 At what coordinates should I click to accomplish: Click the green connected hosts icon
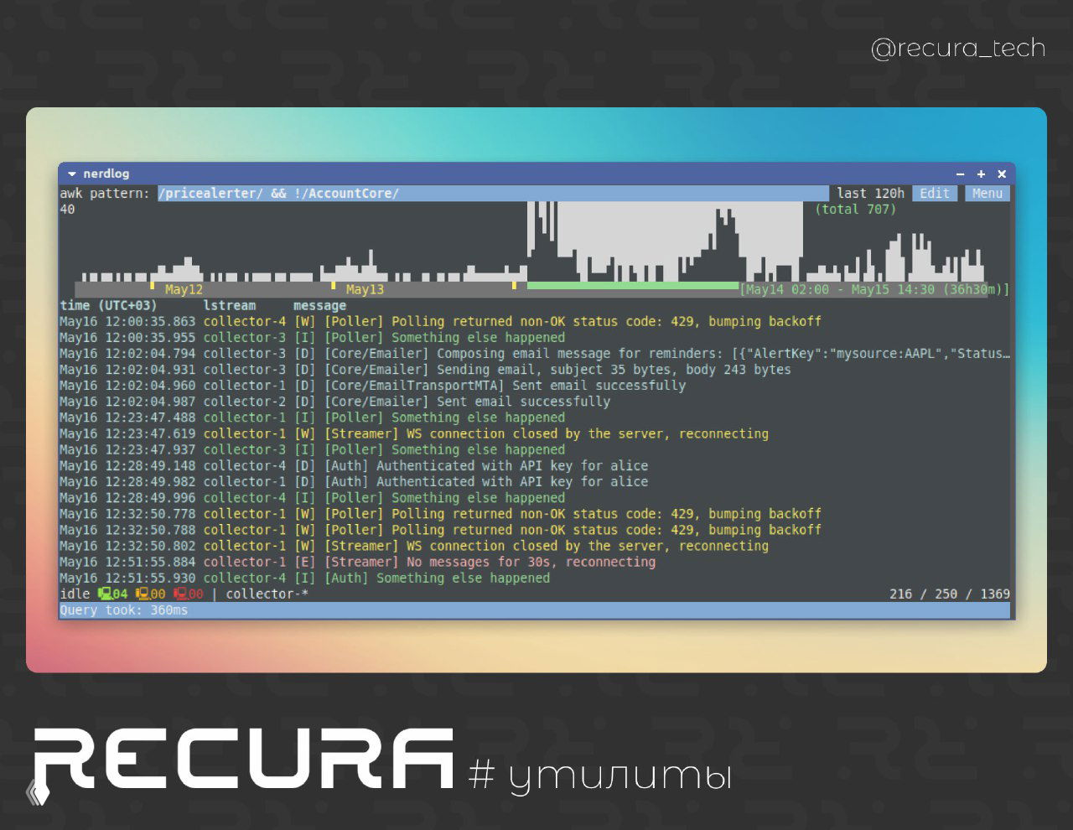coord(106,594)
